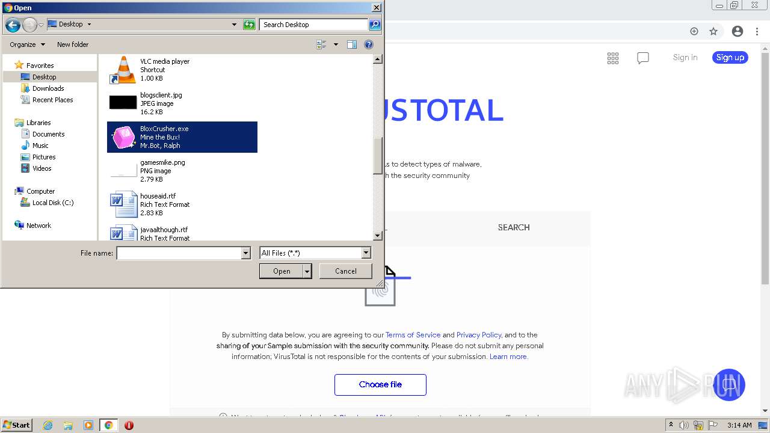
Task: Show the preview pane icon
Action: click(352, 45)
